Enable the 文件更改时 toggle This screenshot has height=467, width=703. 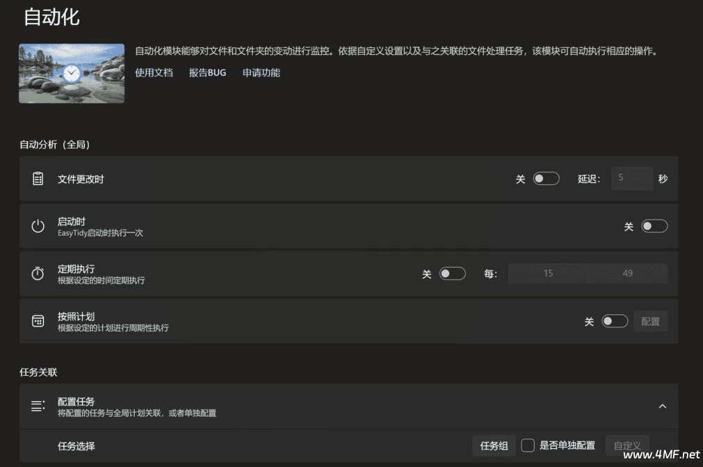point(547,179)
